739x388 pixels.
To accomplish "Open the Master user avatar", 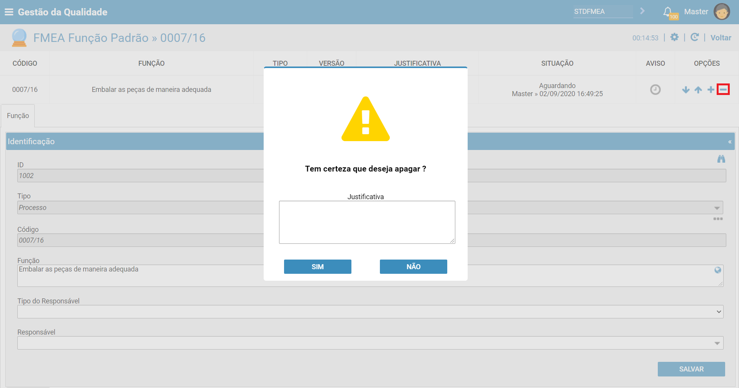I will coord(722,12).
